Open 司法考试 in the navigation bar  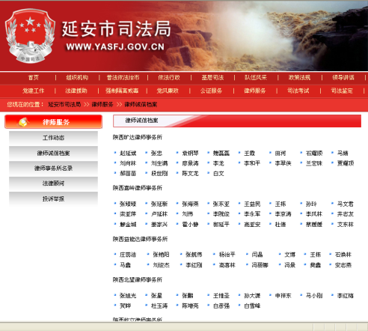[x=298, y=91]
